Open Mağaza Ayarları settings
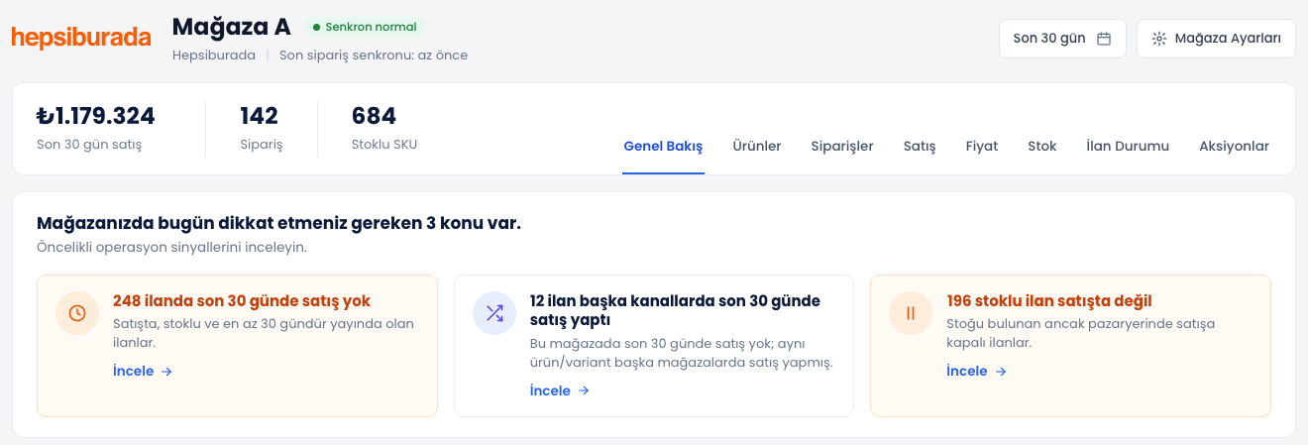The width and height of the screenshot is (1308, 445). pos(1216,39)
